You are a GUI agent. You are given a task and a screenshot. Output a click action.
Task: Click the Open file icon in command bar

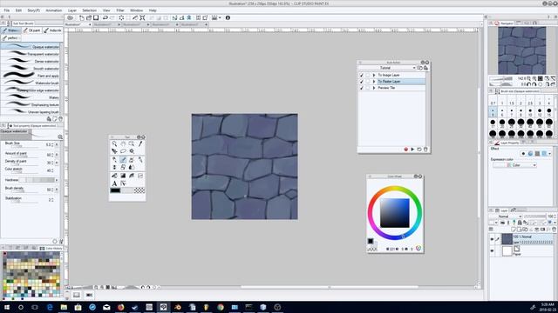89,17
